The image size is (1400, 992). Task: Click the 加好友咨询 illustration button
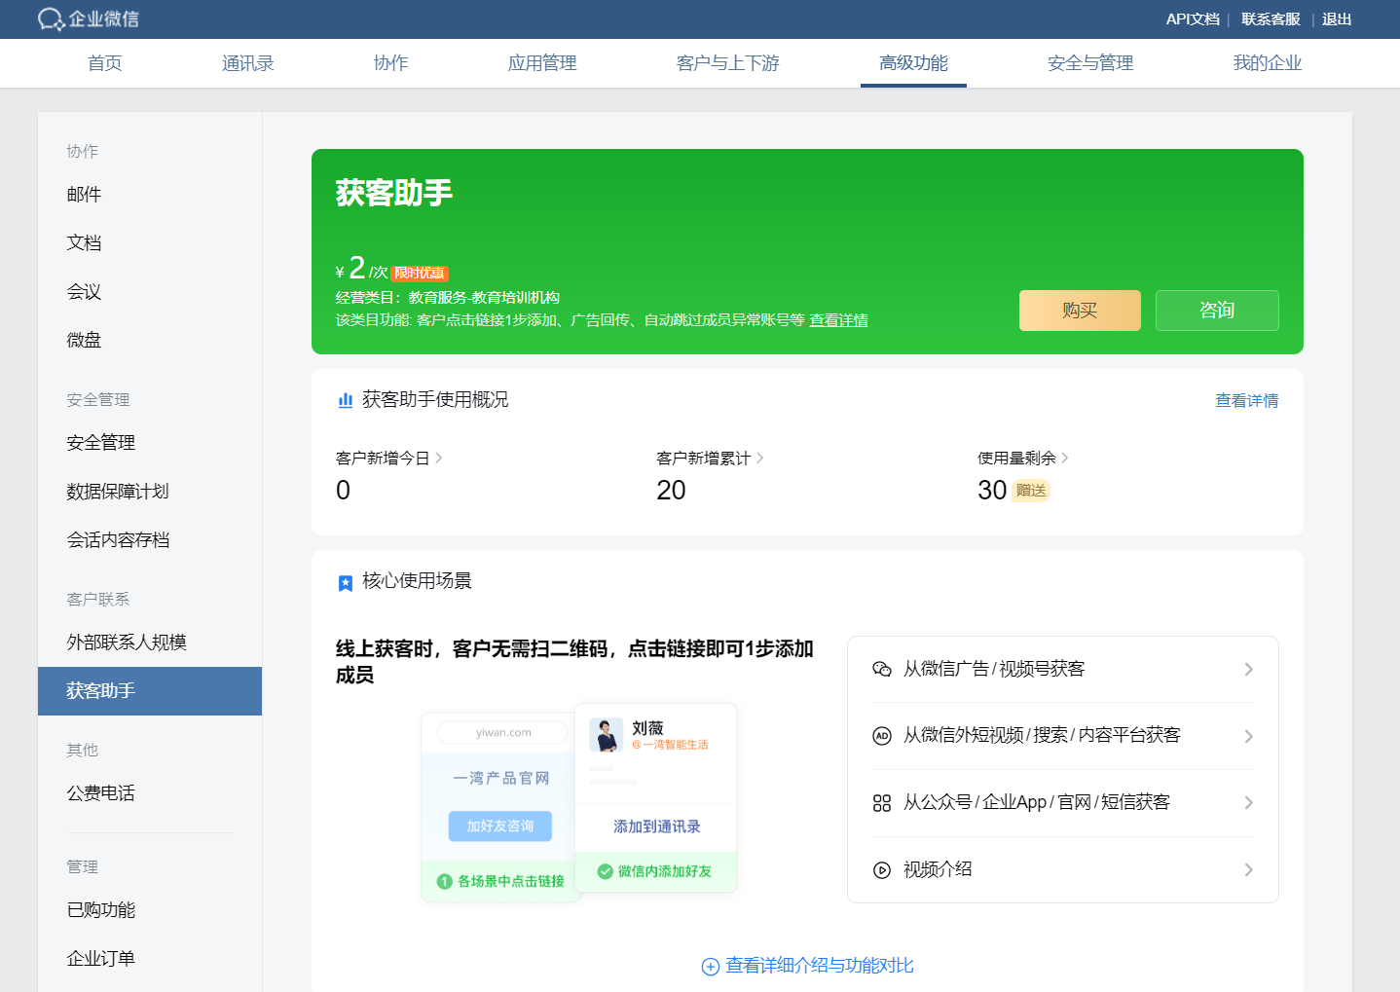point(500,826)
